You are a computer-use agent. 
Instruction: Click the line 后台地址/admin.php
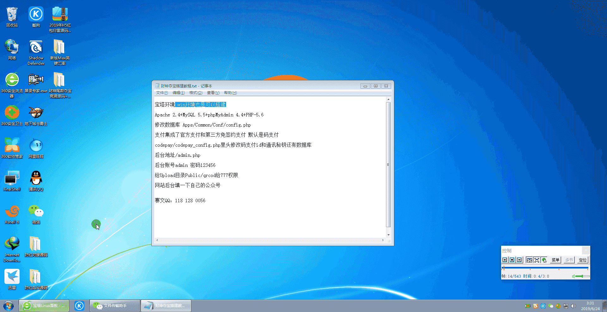[x=177, y=155]
